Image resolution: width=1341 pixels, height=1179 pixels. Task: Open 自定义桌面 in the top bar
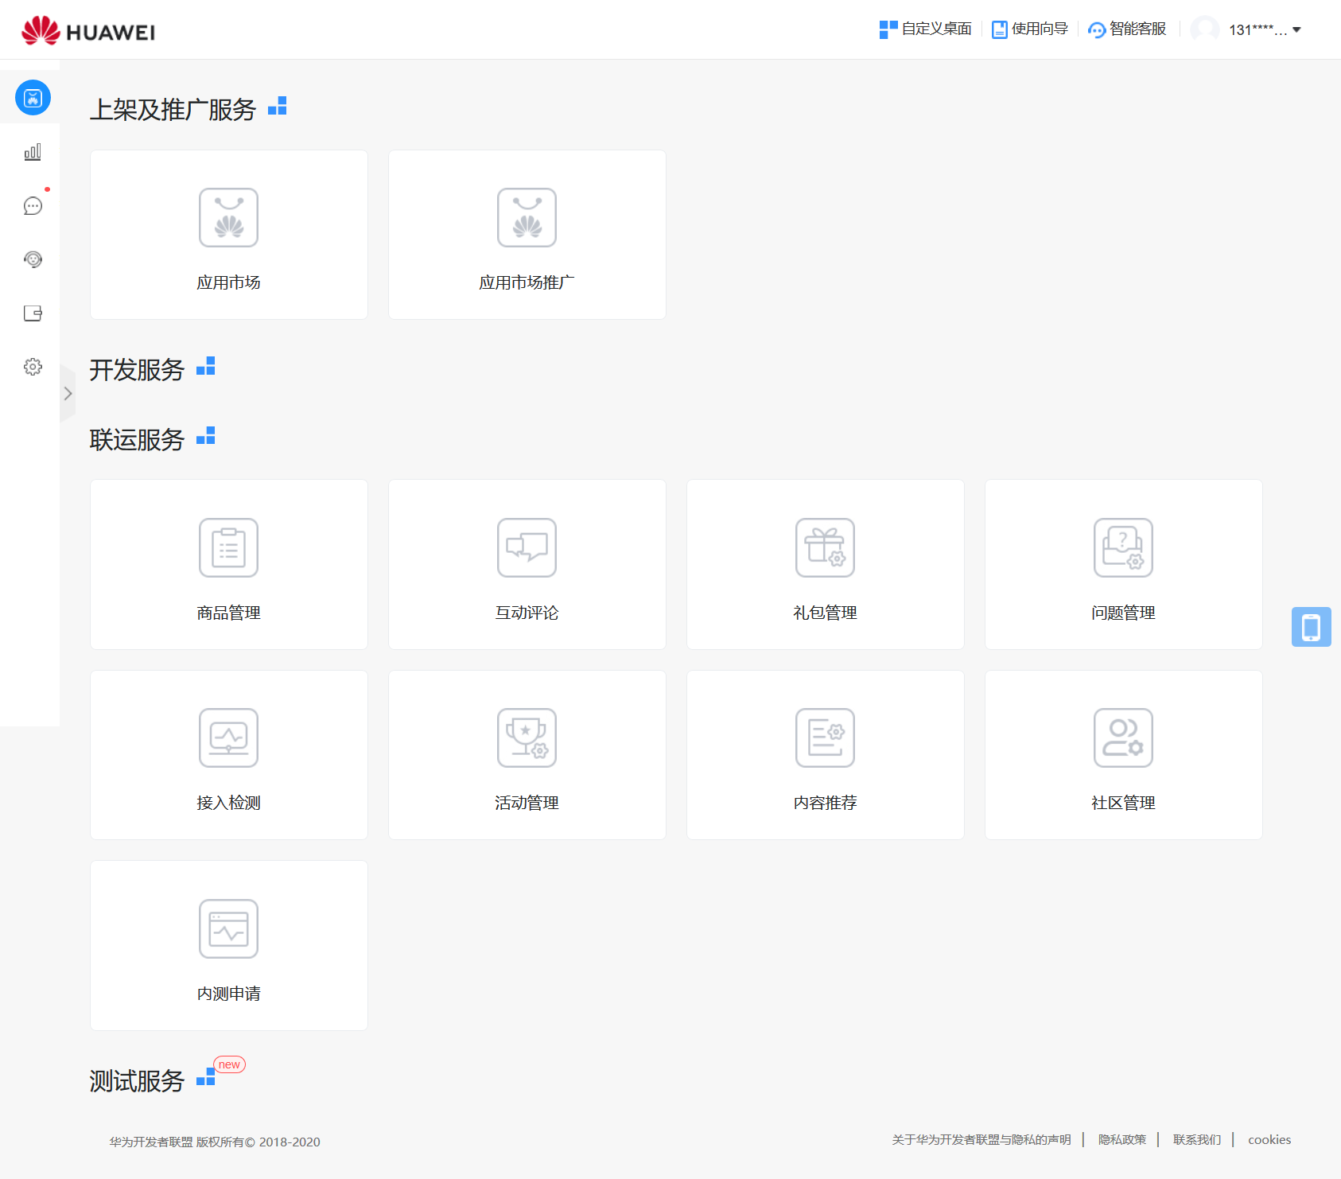(x=926, y=29)
